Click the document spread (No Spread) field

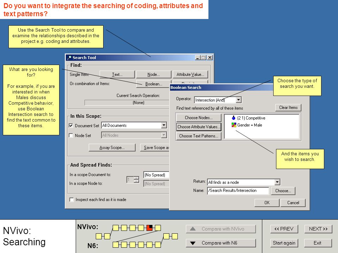coord(156,175)
